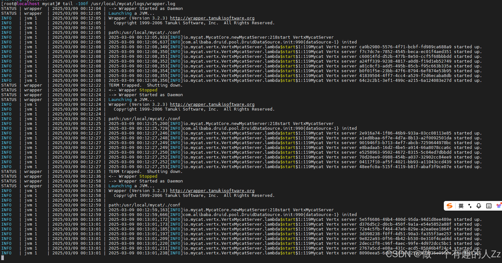Click the terminal cursor at the bottom-left
Screen dimensions: 502x263
[x=3, y=258]
